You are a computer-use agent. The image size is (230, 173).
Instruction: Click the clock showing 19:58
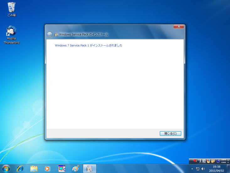pyautogui.click(x=217, y=167)
